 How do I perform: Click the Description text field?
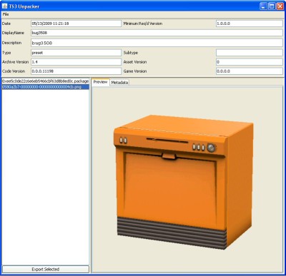pos(157,43)
